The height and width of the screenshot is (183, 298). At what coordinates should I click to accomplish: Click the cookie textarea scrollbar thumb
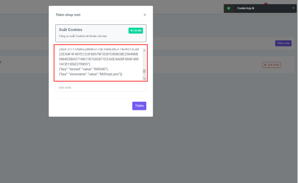(144, 71)
